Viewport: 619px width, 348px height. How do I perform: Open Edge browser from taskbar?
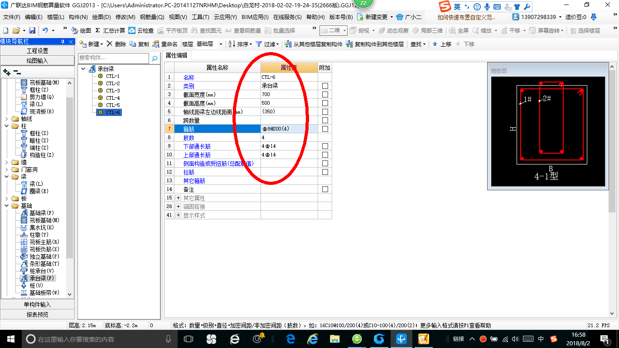click(290, 338)
